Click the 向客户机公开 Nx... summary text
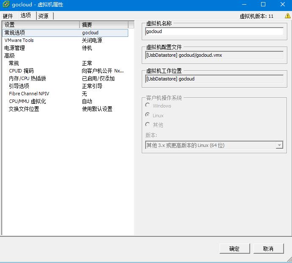This screenshot has width=292, height=263. [x=102, y=71]
